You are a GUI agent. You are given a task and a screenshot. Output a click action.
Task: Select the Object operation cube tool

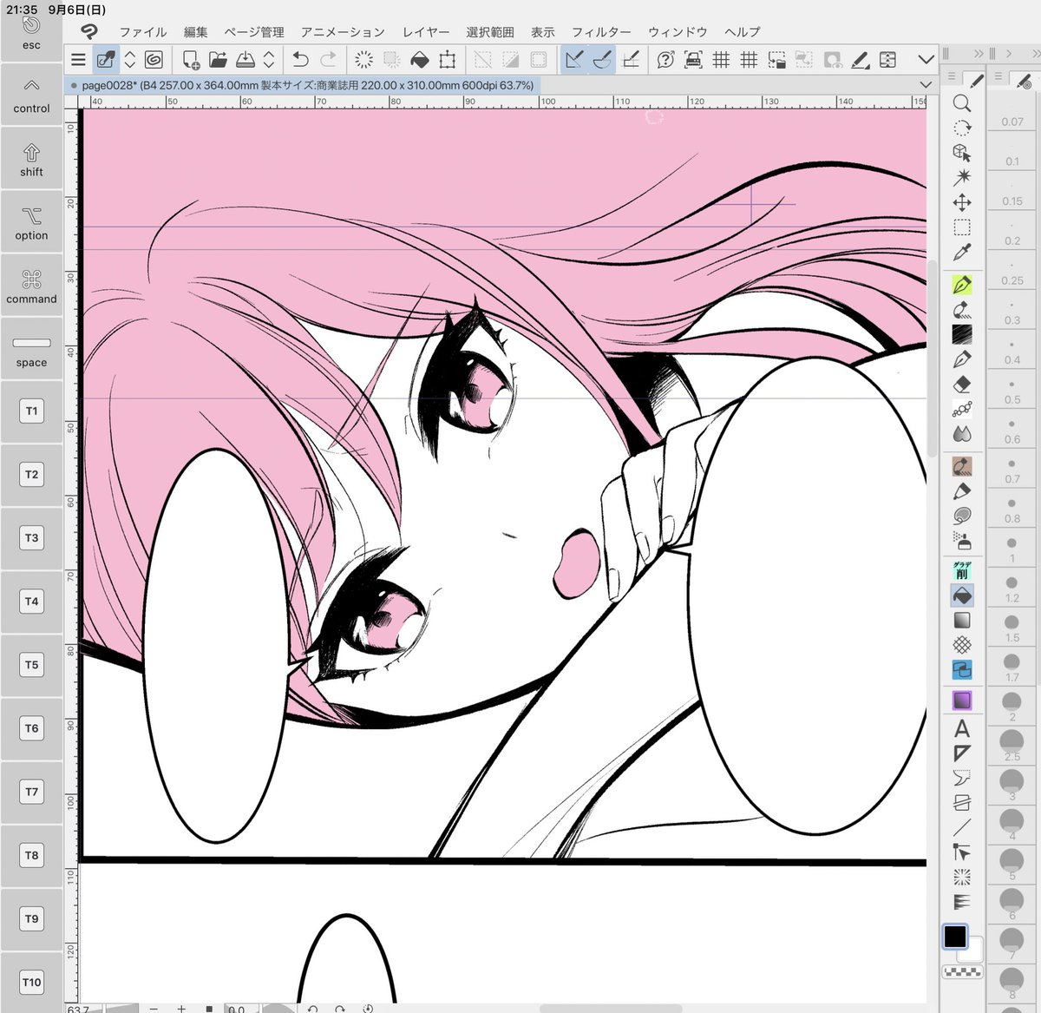tap(962, 153)
